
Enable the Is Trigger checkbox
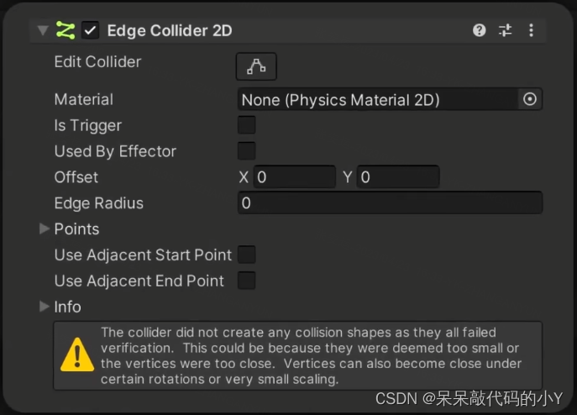(247, 125)
